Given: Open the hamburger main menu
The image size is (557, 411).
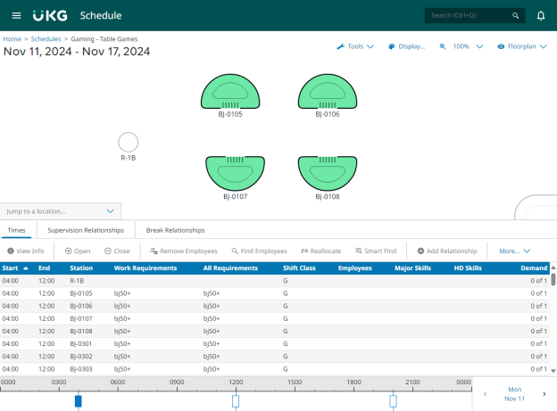Looking at the screenshot, I should coord(16,16).
